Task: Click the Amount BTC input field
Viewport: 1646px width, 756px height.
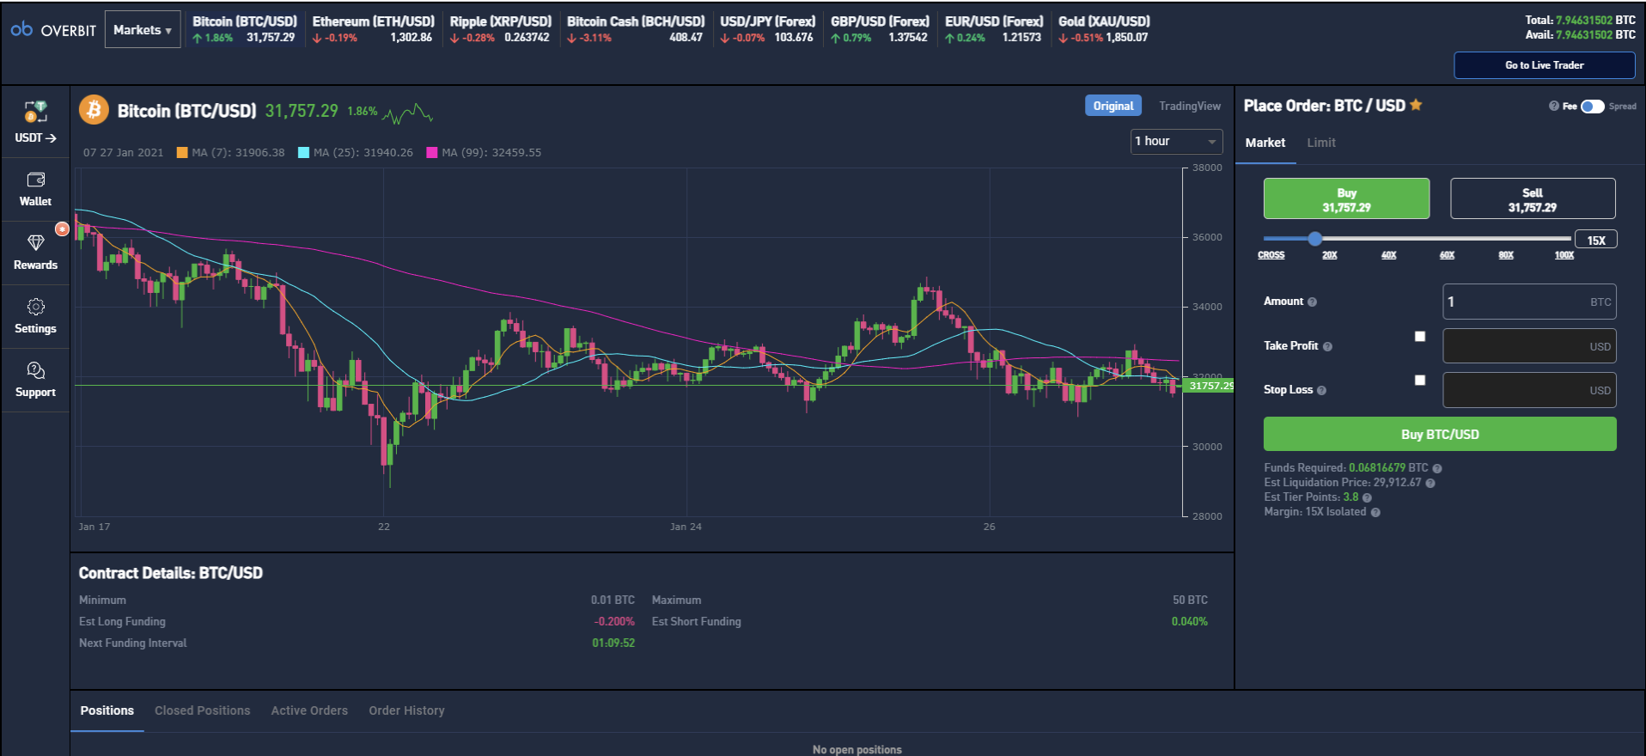Action: point(1529,302)
